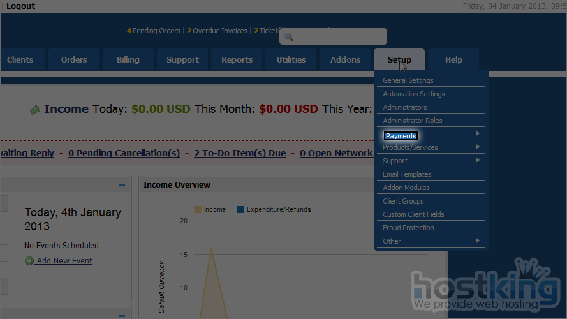The image size is (567, 319).
Task: Click the money icon beside Income
Action: [35, 110]
